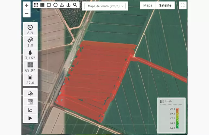Viewport: 209px width, 135px height.
Task: Click the upload icon in toolbar
Action: tap(62, 5)
